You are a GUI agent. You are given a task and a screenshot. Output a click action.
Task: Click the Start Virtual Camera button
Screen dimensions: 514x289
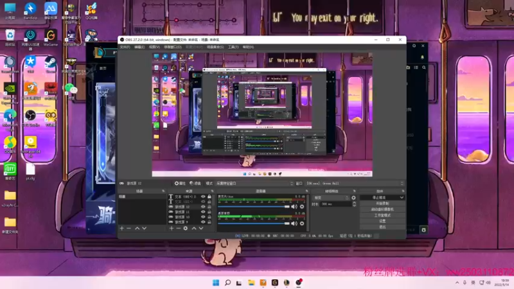[x=382, y=209]
